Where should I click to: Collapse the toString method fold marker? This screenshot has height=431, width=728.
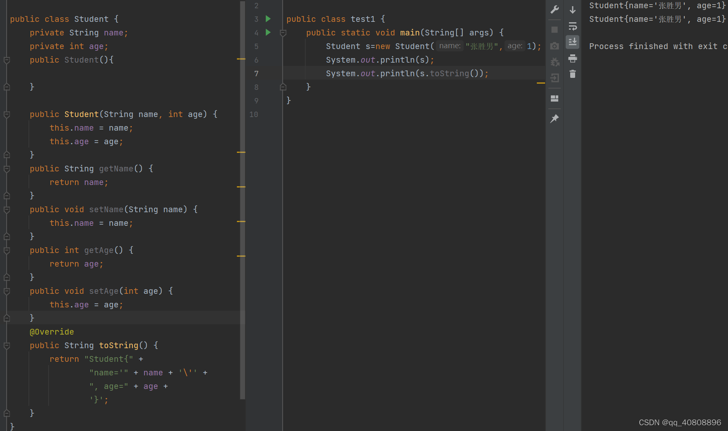7,345
